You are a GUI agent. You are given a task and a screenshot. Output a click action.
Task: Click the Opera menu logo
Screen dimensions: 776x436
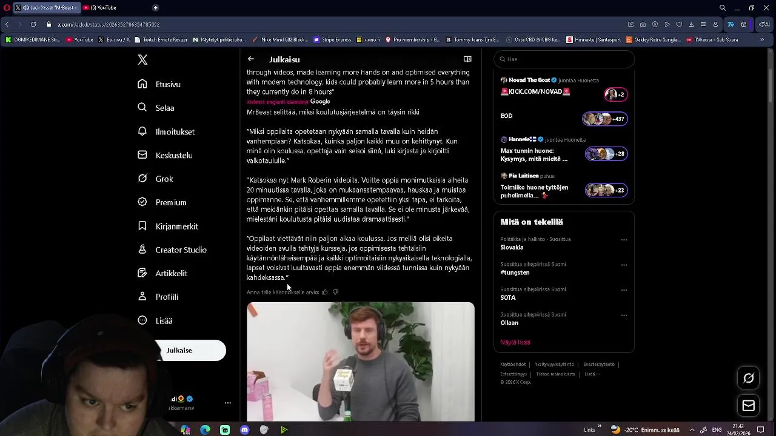tap(7, 8)
